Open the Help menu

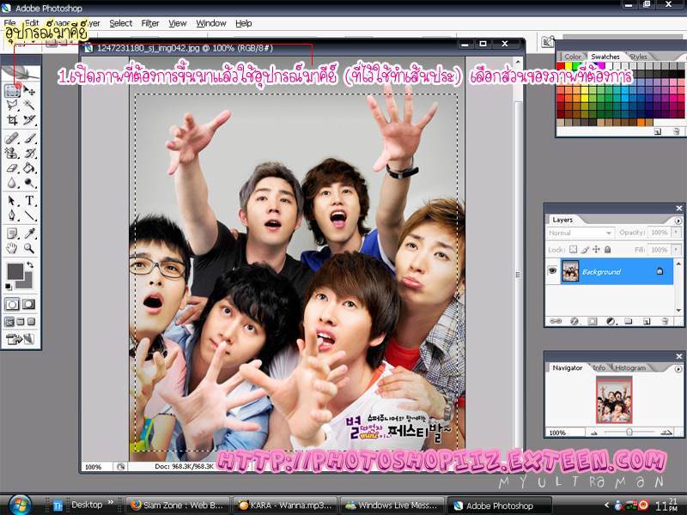click(x=243, y=23)
